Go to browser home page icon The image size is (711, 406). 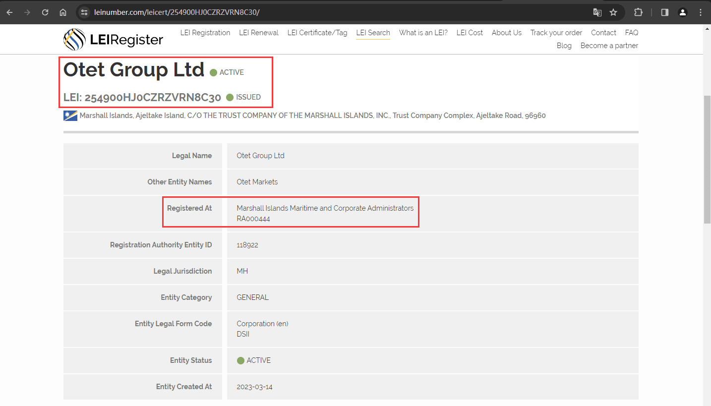[63, 12]
